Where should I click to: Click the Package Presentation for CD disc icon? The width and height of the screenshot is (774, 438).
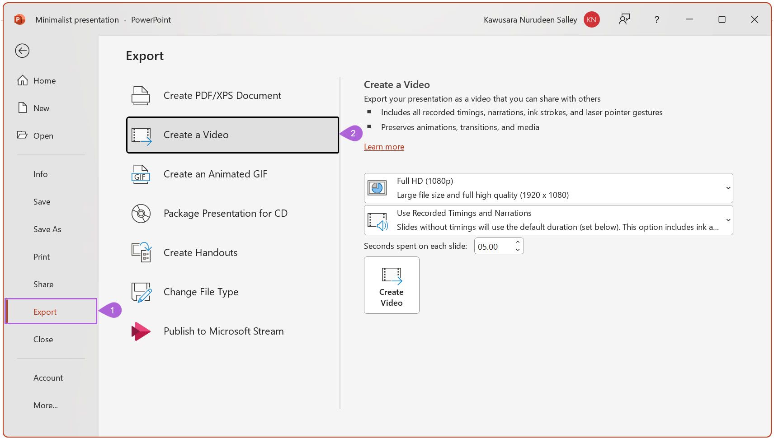tap(141, 214)
